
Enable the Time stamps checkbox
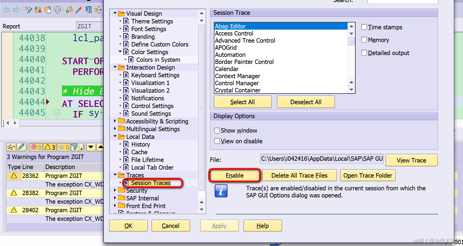point(364,27)
